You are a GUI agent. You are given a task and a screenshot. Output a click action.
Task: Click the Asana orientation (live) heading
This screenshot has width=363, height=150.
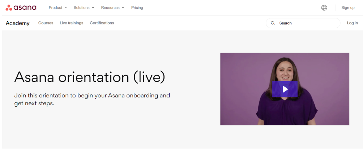[89, 77]
